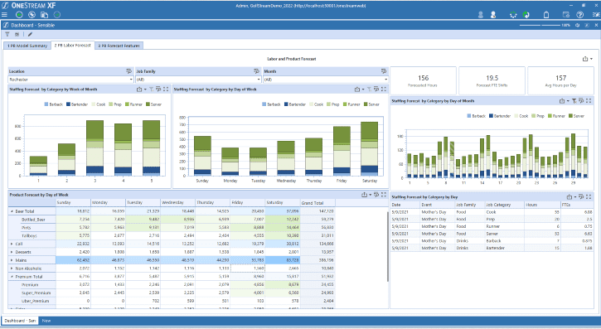Image resolution: width=601 pixels, height=329 pixels.
Task: Click the white user profile icon in header
Action: (493, 15)
